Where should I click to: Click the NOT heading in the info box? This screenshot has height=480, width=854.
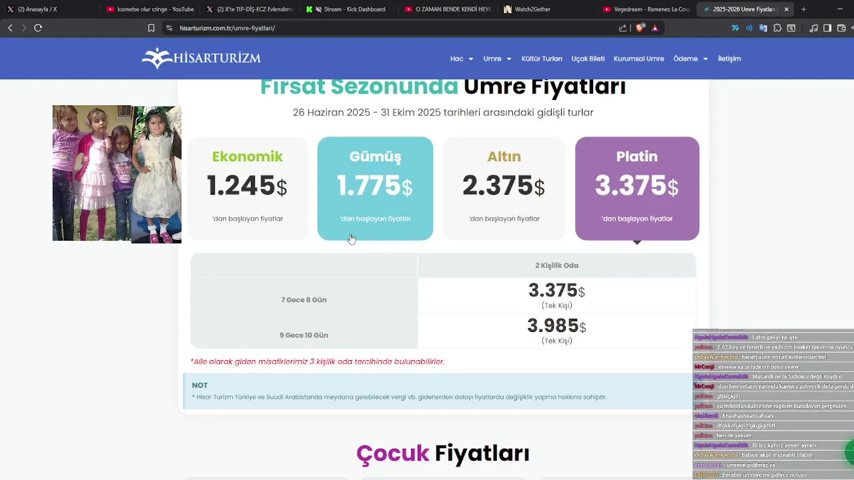pos(199,385)
